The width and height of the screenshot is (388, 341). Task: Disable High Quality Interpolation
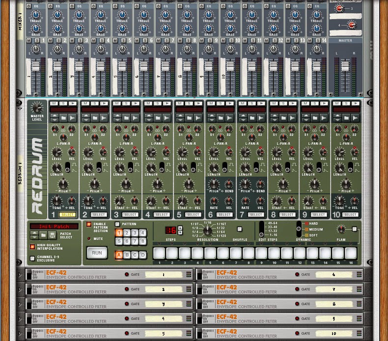point(32,246)
